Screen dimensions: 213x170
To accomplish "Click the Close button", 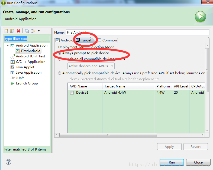I will [x=198, y=162].
